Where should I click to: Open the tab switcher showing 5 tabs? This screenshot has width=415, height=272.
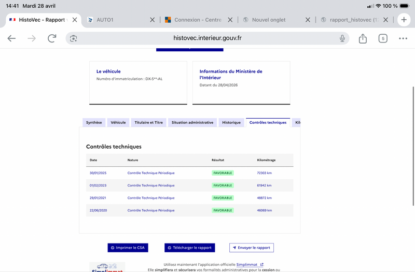pyautogui.click(x=383, y=38)
